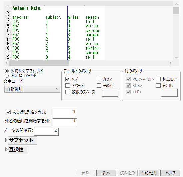Click 'fall' in preview line 12

click(90, 57)
